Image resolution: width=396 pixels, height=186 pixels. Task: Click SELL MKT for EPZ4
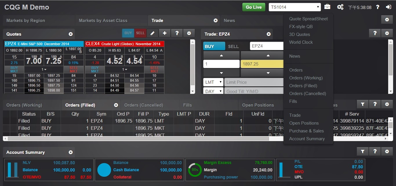[73, 69]
